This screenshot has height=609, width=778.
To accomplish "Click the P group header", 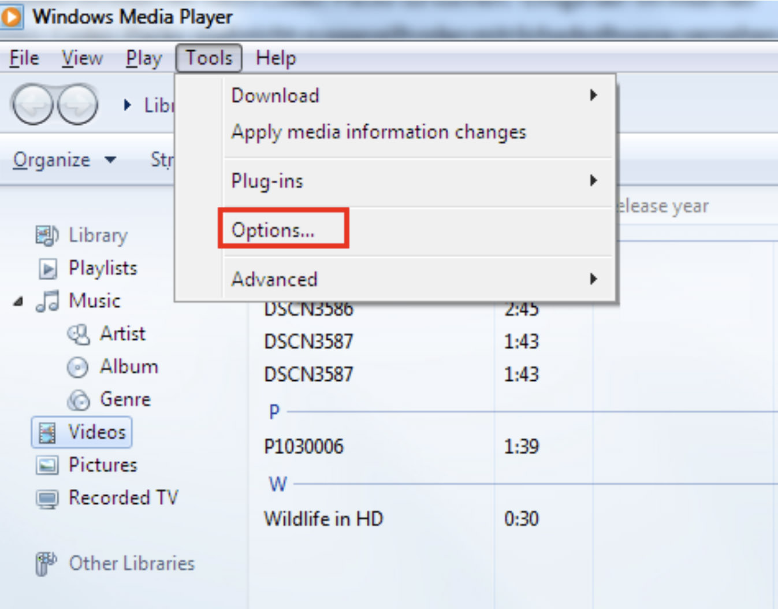I will click(x=274, y=412).
